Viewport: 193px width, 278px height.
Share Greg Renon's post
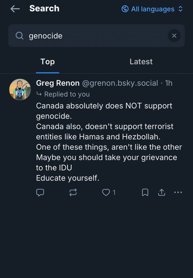tap(162, 192)
